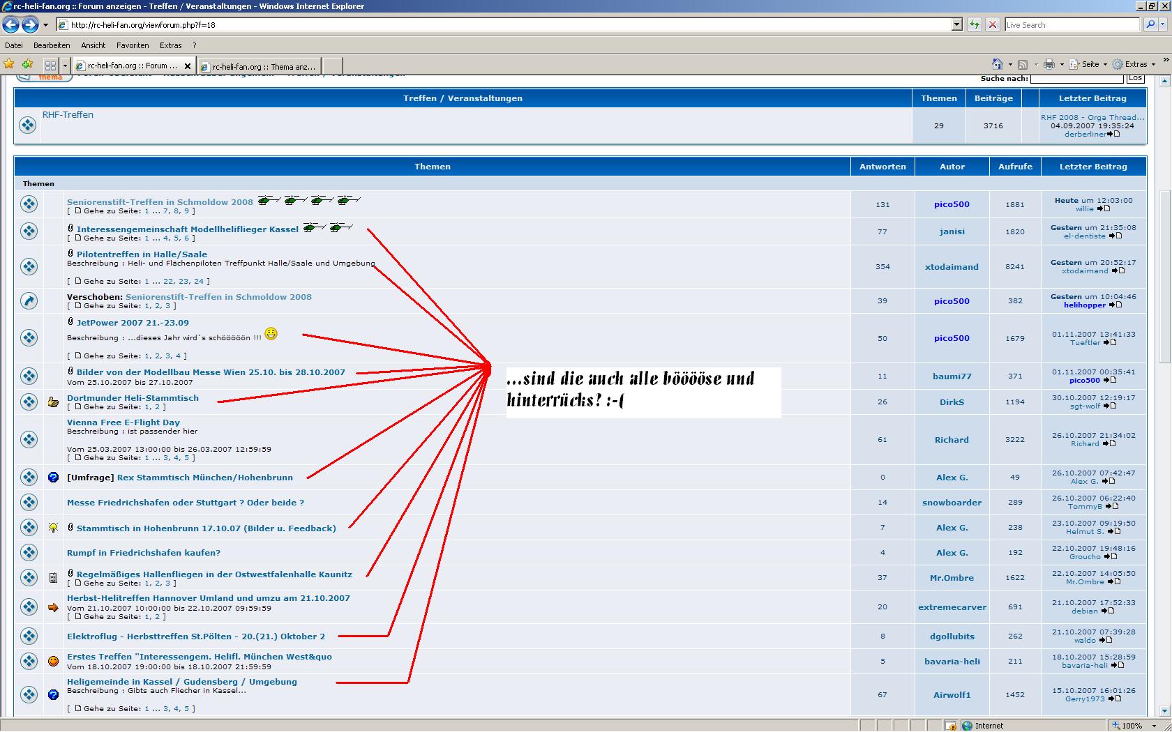Click the thumbs-up icon beside Dortmunder Heli-Stammtisch
The height and width of the screenshot is (732, 1172).
[x=53, y=402]
